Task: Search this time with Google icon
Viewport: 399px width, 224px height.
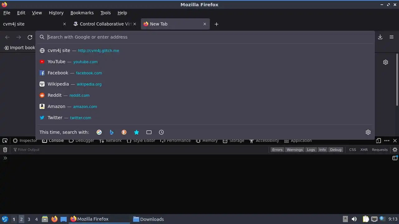Action: (99, 132)
